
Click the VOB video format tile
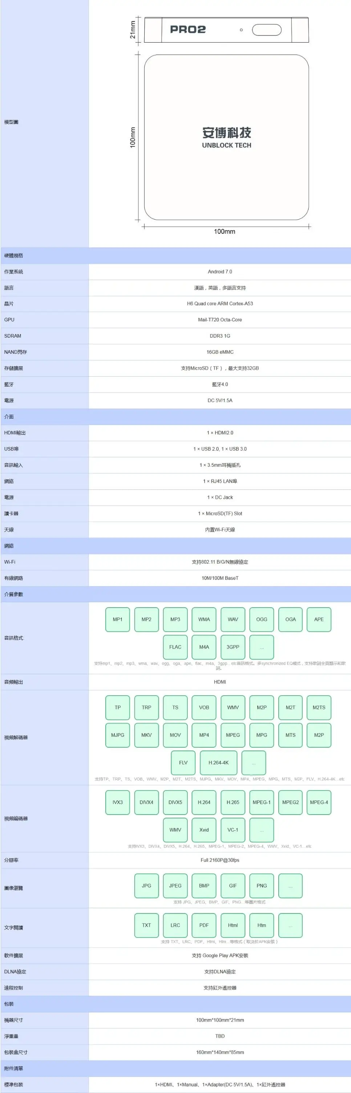[203, 707]
